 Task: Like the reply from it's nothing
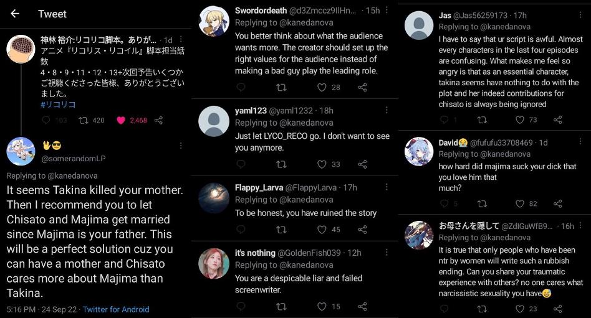click(322, 306)
